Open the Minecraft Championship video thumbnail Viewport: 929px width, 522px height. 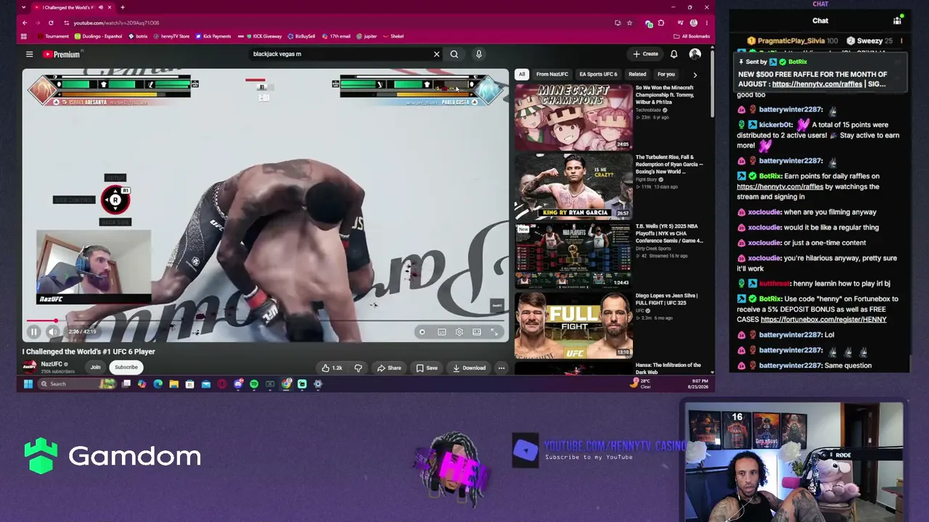pyautogui.click(x=573, y=117)
